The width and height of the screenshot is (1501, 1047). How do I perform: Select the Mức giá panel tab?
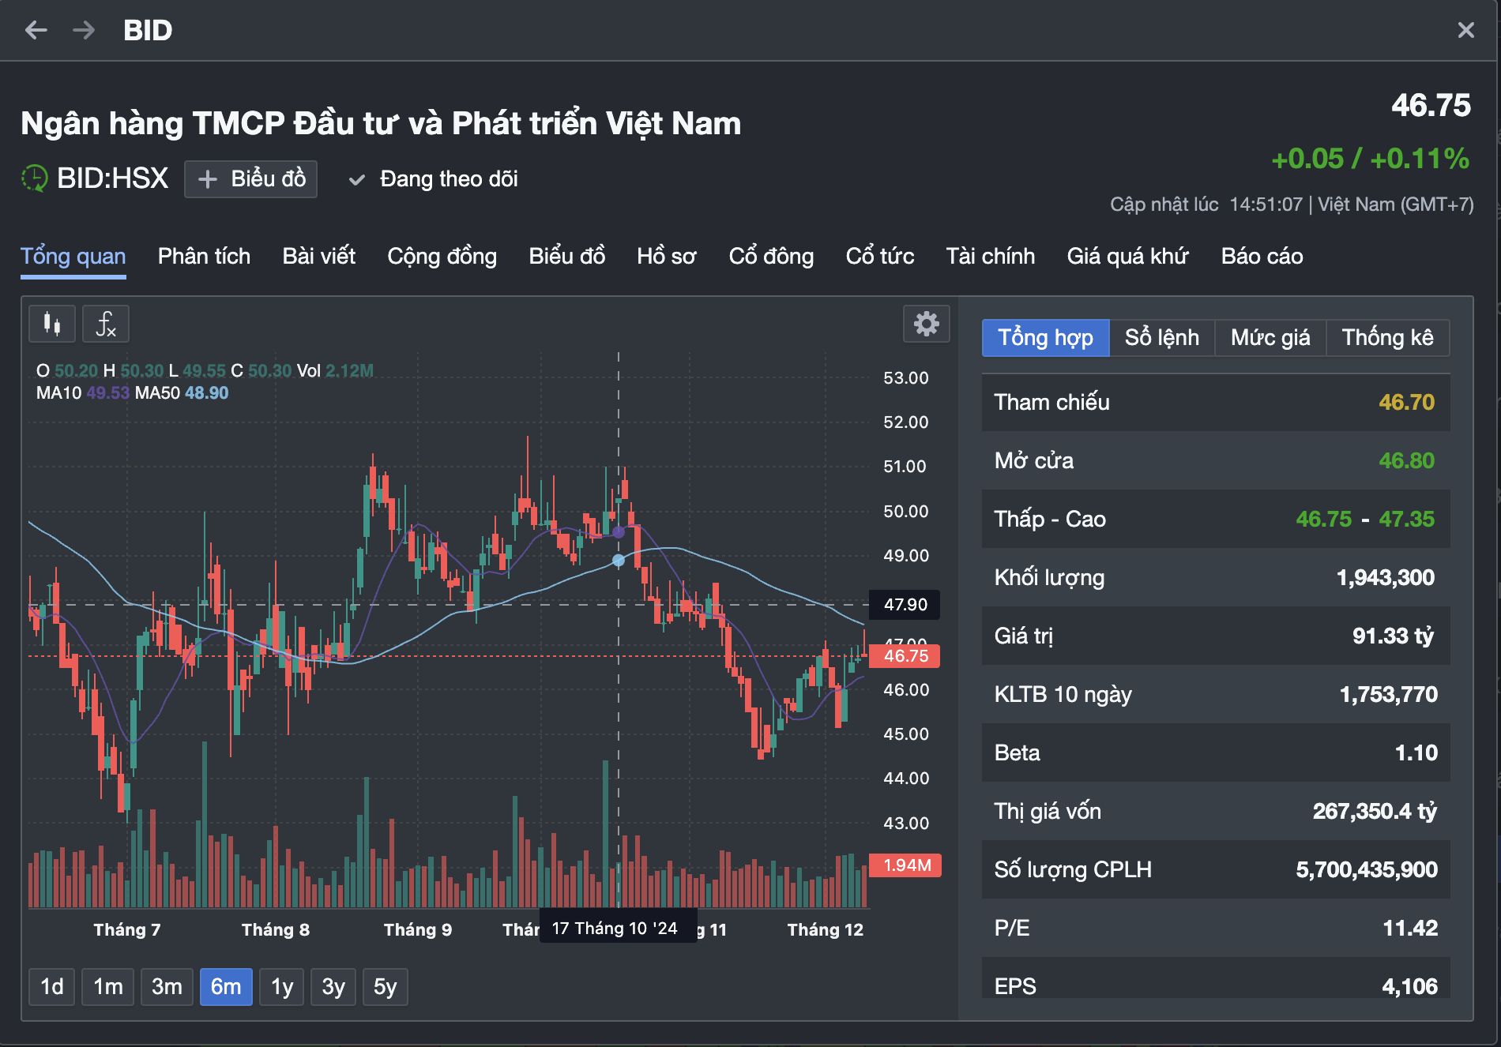point(1270,338)
